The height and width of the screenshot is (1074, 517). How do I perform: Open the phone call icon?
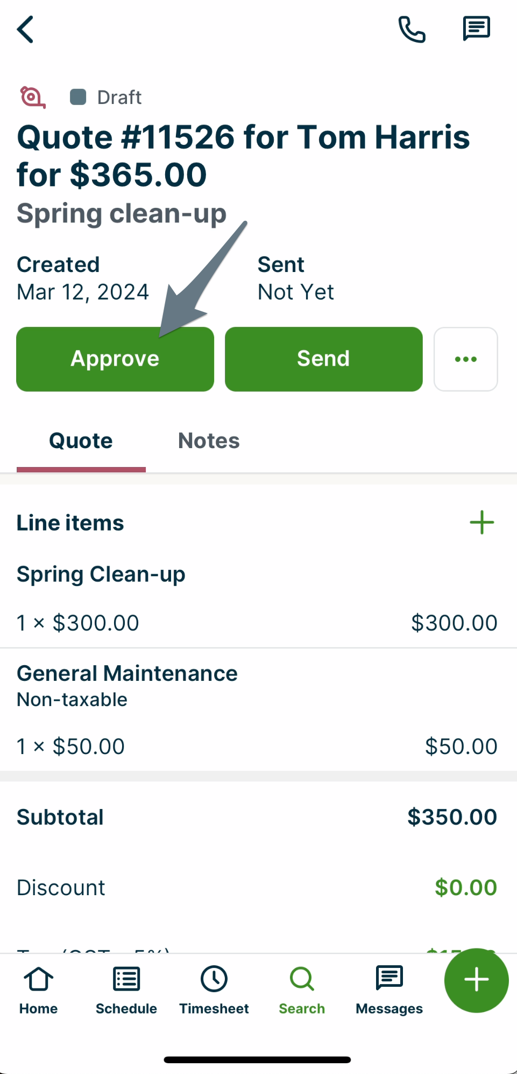[x=412, y=29]
